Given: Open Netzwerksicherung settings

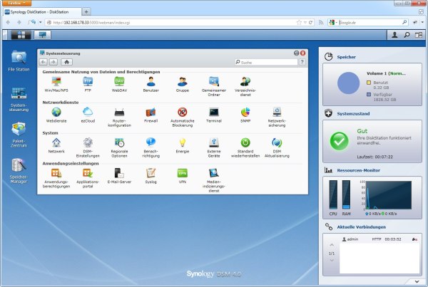Looking at the screenshot, I should tap(277, 117).
